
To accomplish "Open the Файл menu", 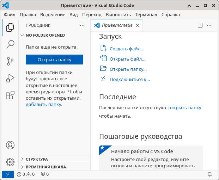I will point(10,14).
